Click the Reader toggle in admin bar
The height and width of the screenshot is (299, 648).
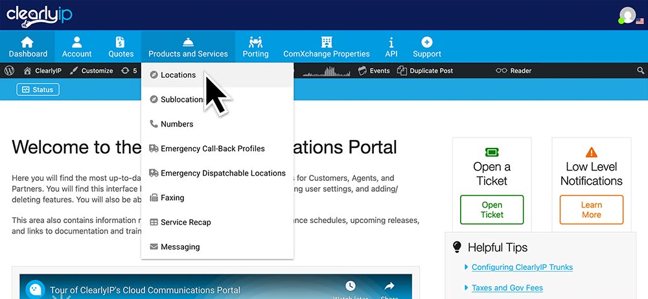click(x=514, y=71)
